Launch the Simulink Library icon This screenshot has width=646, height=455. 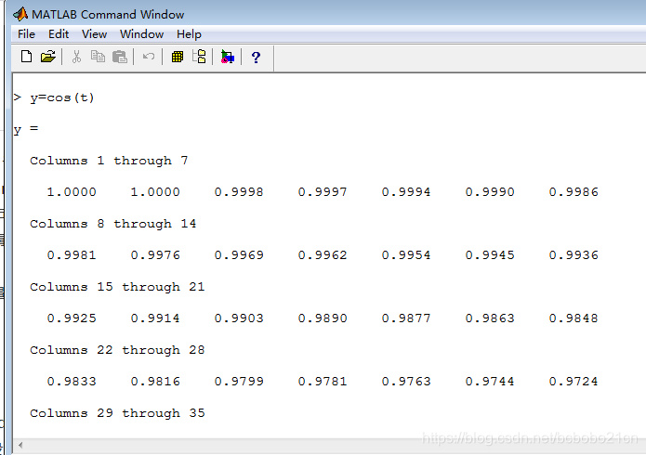pos(228,57)
